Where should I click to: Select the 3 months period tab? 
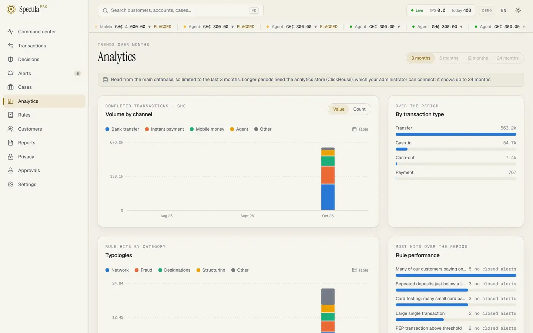point(421,58)
